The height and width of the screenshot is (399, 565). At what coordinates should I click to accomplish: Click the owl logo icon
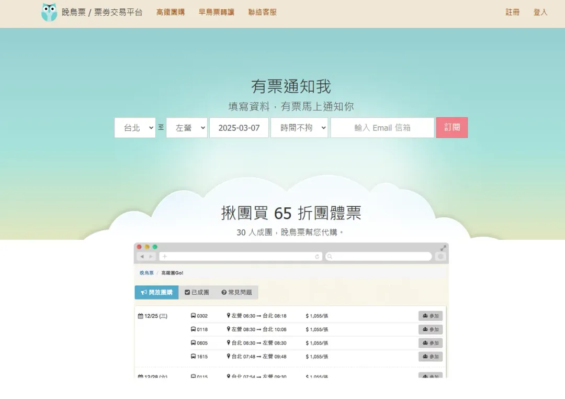point(49,12)
